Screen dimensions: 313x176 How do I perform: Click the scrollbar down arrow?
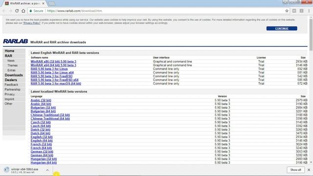[x=311, y=162]
